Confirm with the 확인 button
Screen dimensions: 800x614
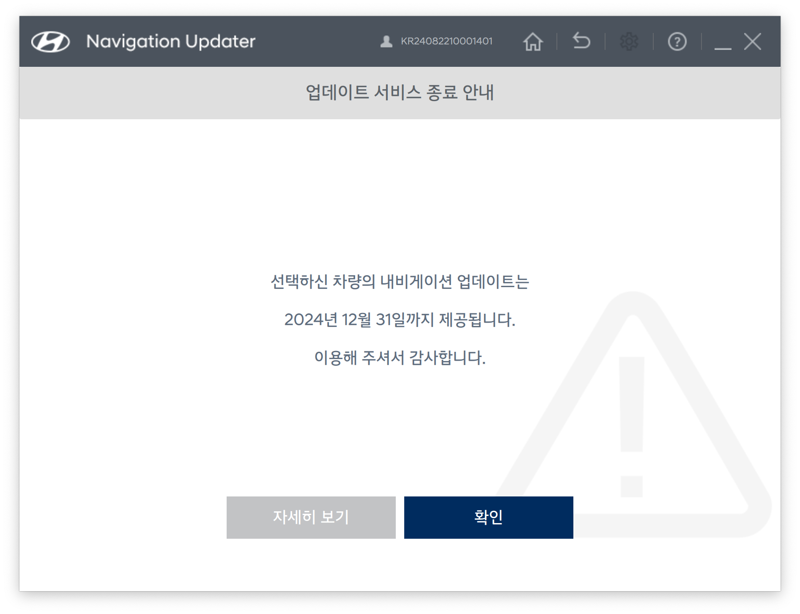[489, 517]
